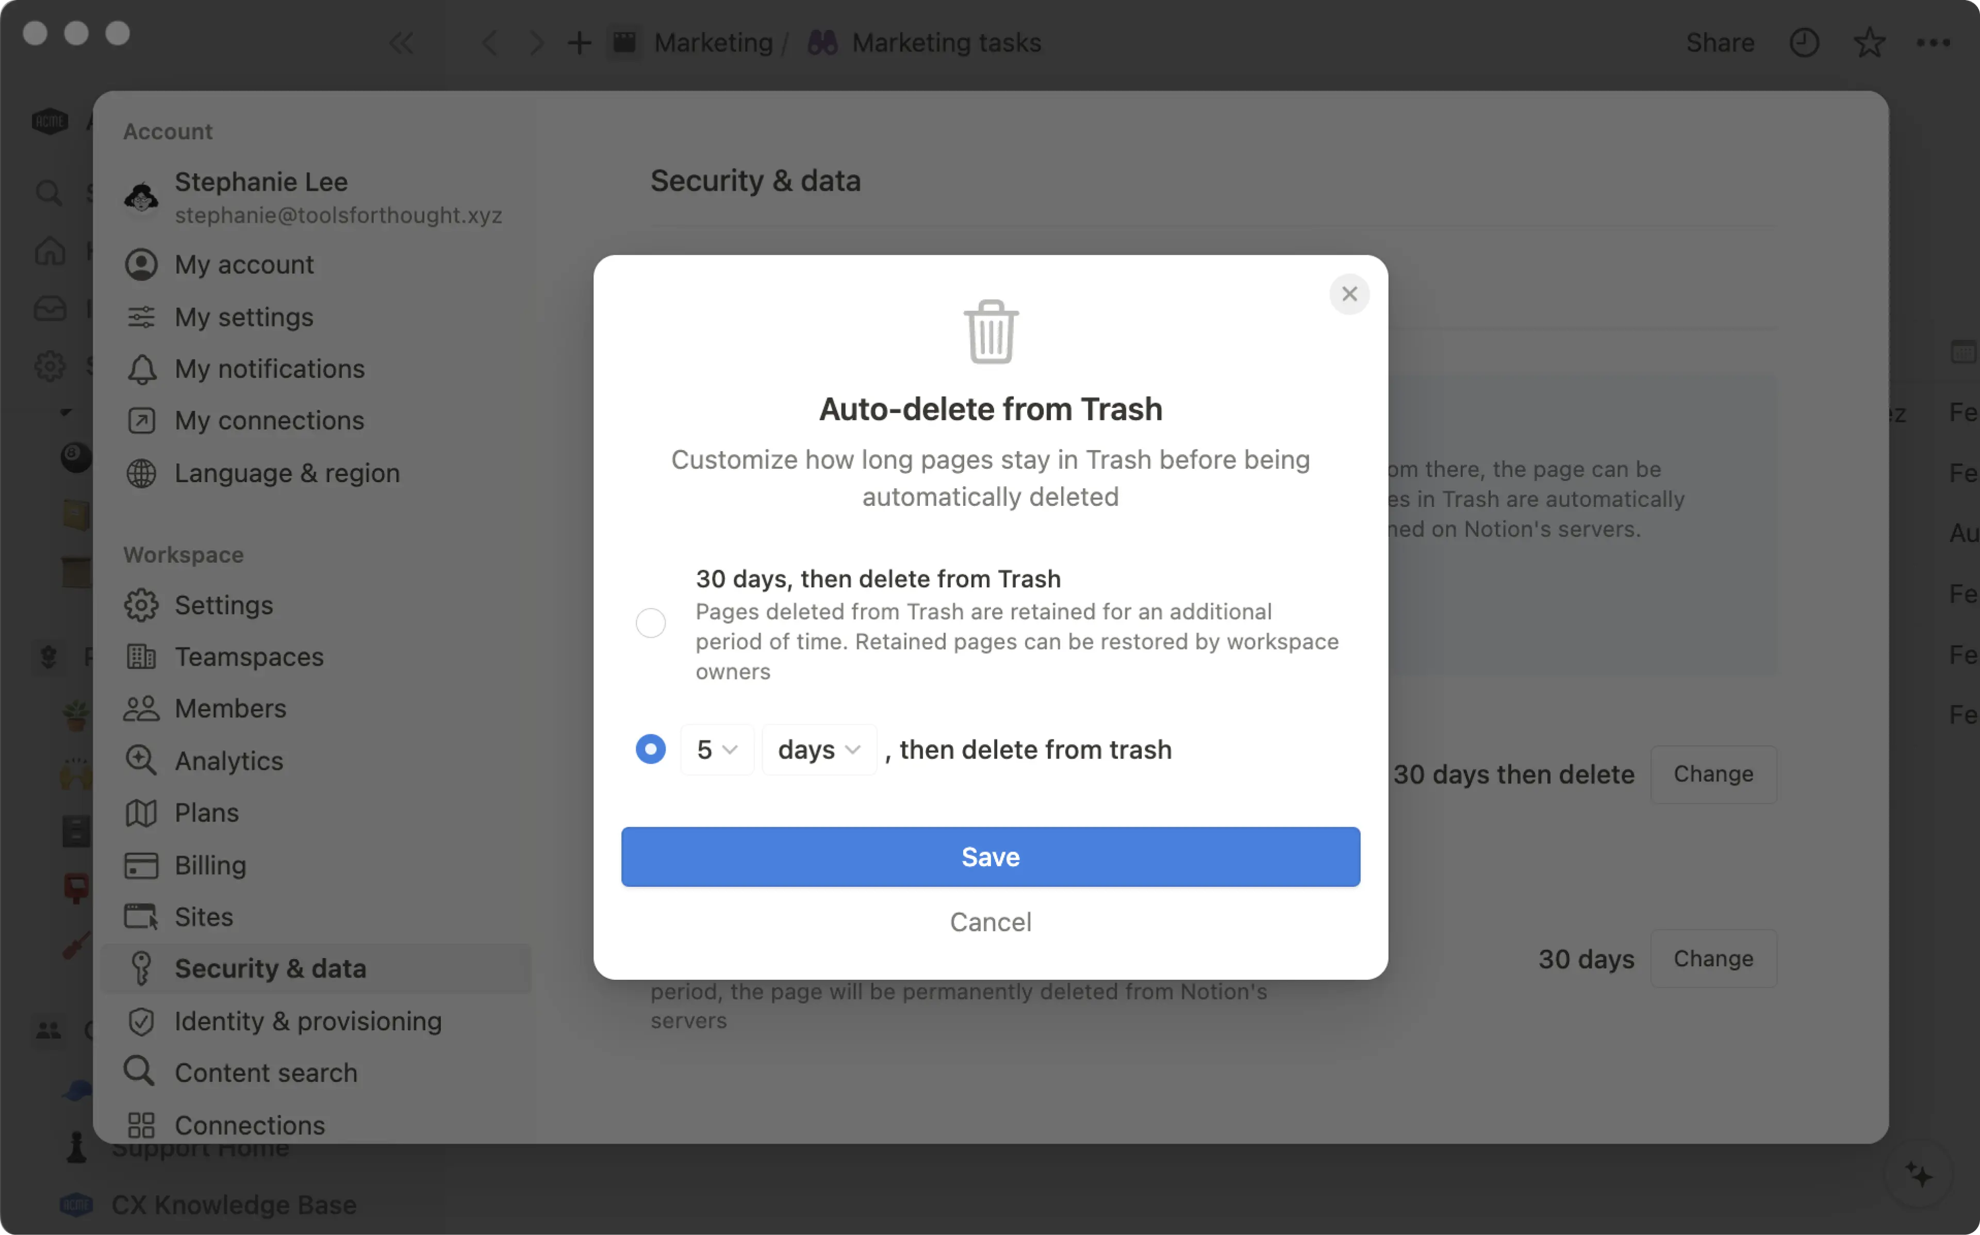Click the version history clock icon
Viewport: 1980px width, 1235px height.
(1805, 42)
